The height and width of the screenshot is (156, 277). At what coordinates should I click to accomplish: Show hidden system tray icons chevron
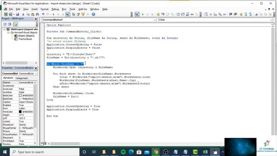(x=222, y=152)
